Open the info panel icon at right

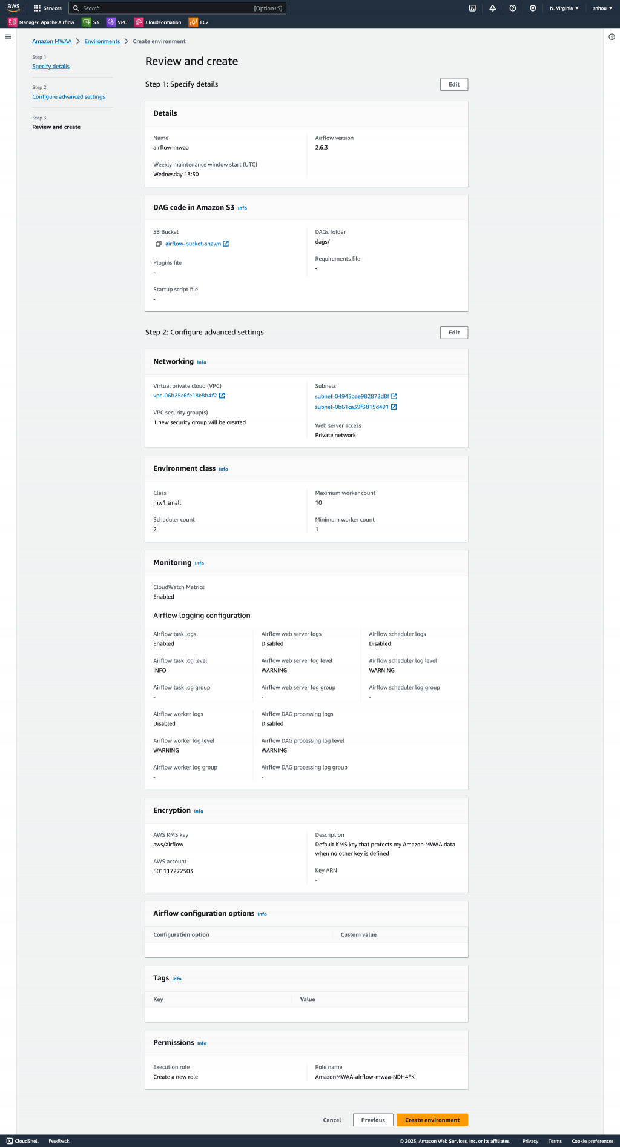(612, 37)
